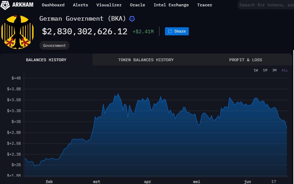The image size is (294, 184).
Task: Switch to the Balances History tab
Action: tap(46, 60)
